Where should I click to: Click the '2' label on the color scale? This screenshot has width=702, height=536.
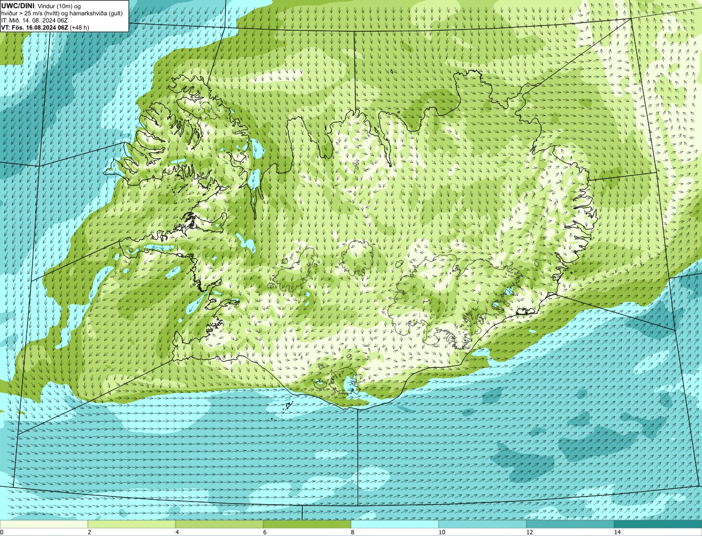[89, 532]
